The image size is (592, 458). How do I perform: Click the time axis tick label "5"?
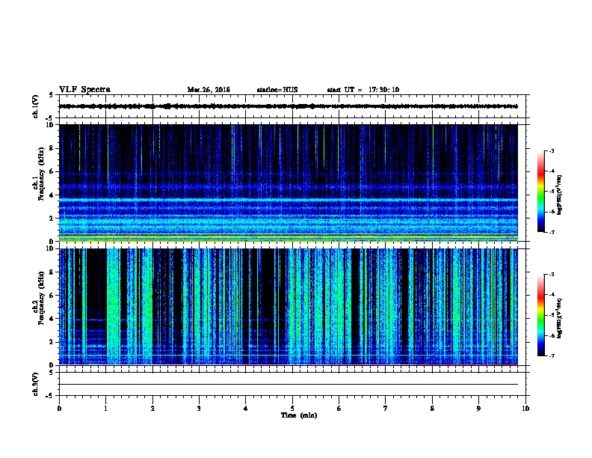click(x=292, y=409)
